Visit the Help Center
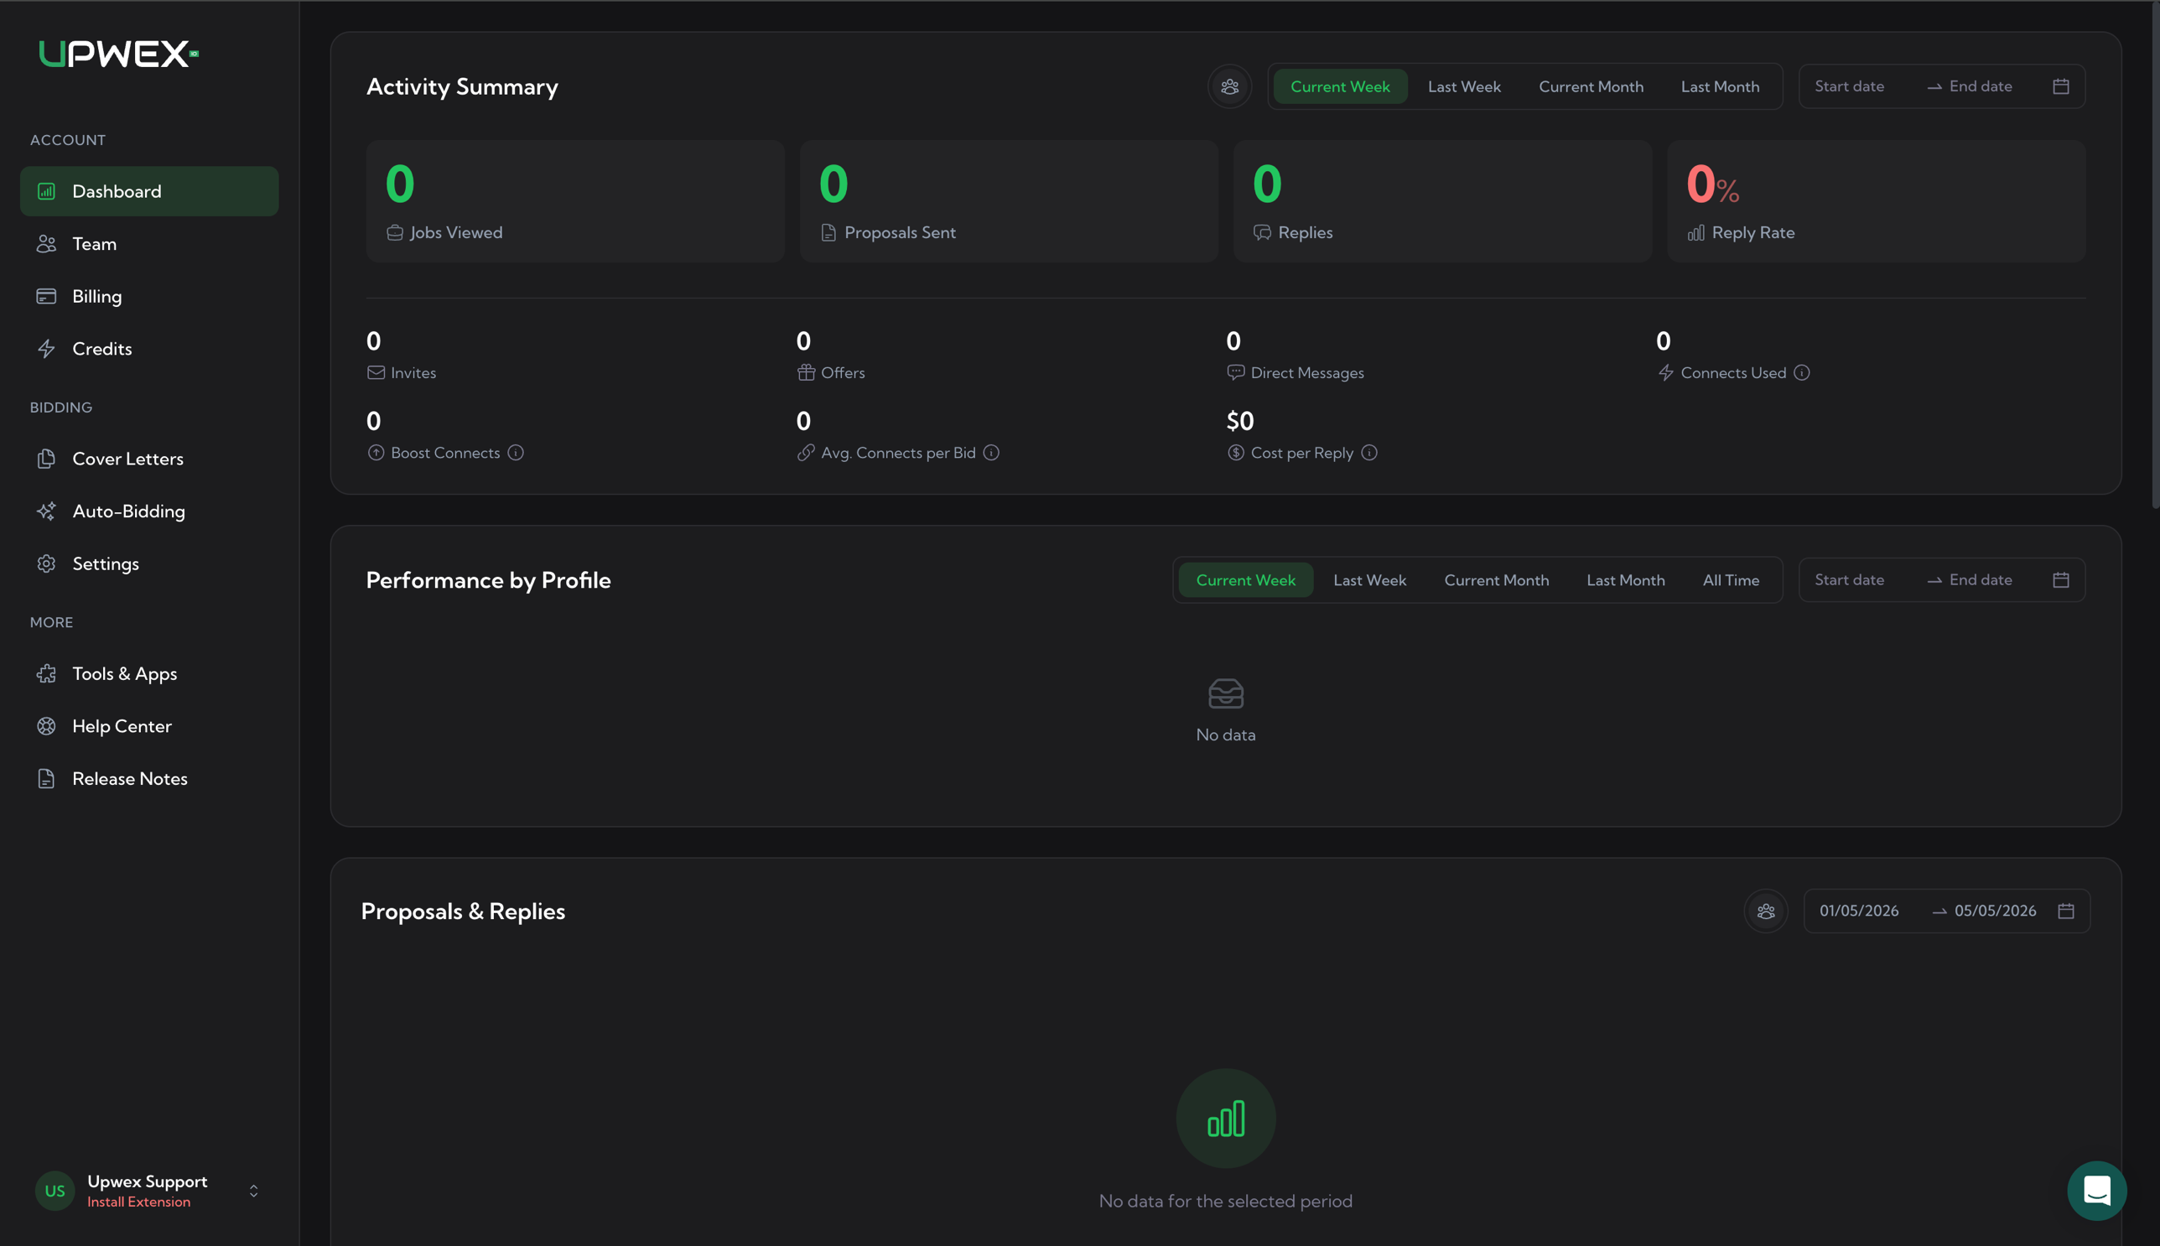The height and width of the screenshot is (1246, 2160). [x=149, y=725]
